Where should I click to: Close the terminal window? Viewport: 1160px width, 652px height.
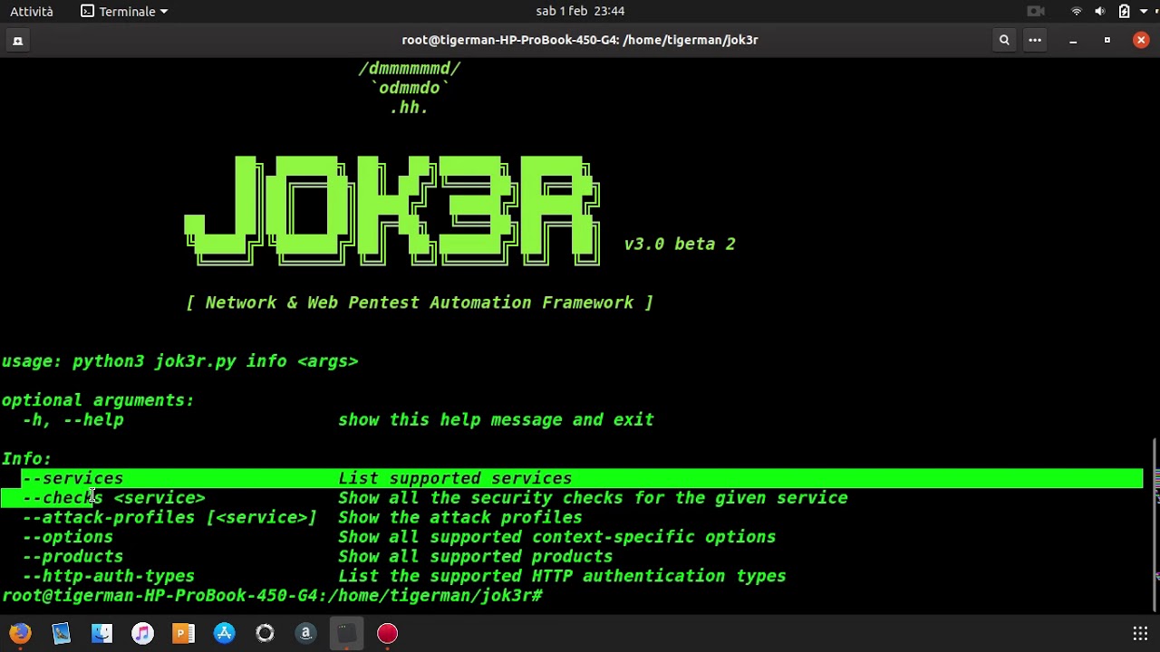pyautogui.click(x=1141, y=40)
